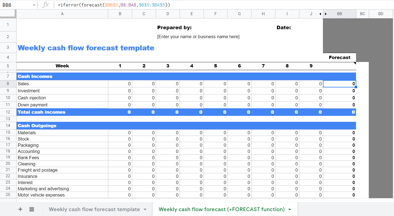Click into the formula bar text

tap(114, 5)
